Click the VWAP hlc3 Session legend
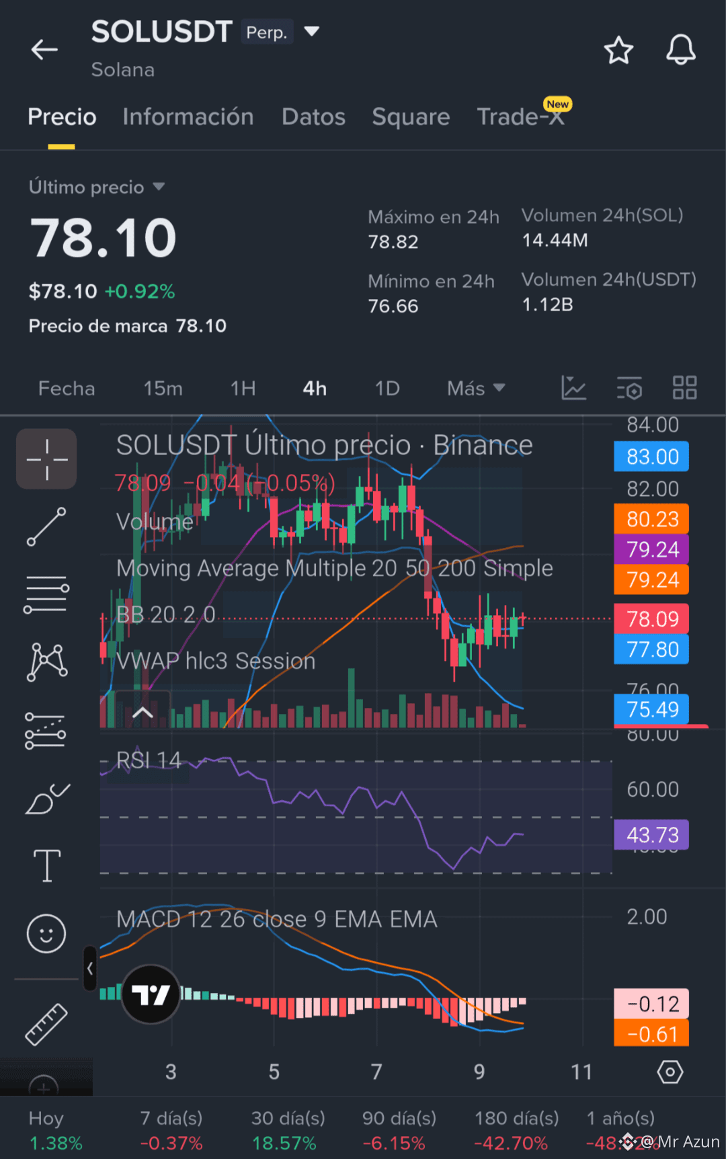726x1159 pixels. 216,662
